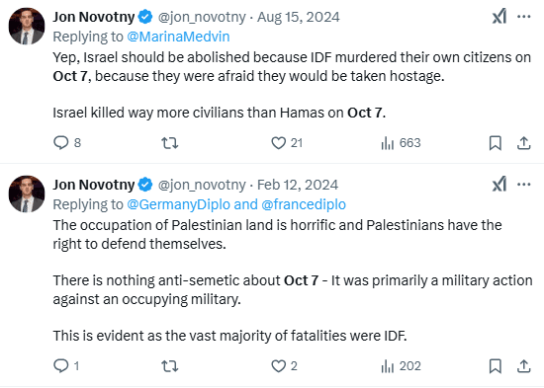Share the Feb 12 tweet
The width and height of the screenshot is (544, 388).
click(524, 366)
